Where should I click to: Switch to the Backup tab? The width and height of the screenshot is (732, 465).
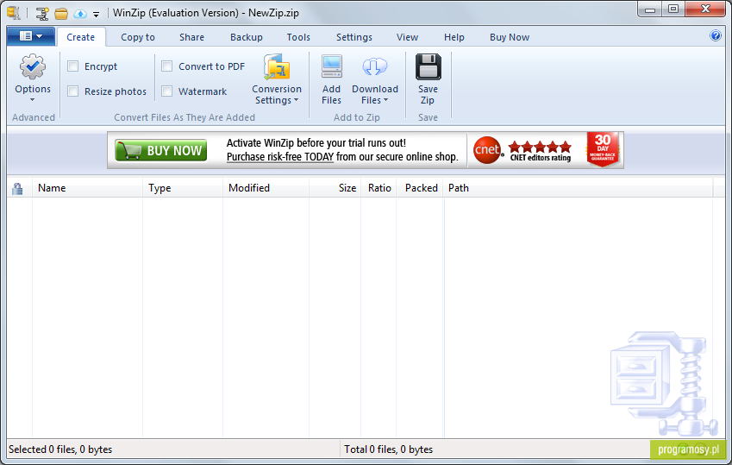coord(247,37)
